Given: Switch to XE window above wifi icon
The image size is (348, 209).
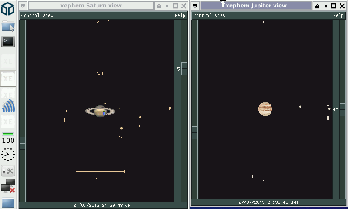Looking at the screenshot, I should (8, 94).
